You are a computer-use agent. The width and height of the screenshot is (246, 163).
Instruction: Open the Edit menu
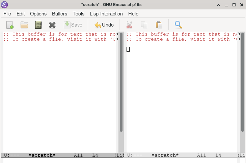(21, 14)
